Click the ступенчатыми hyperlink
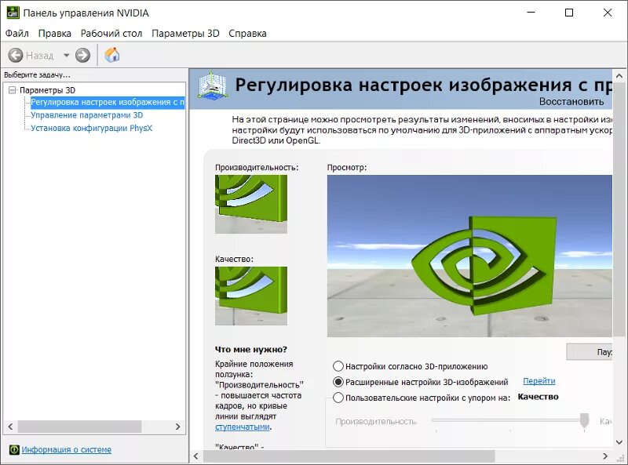 (x=243, y=427)
